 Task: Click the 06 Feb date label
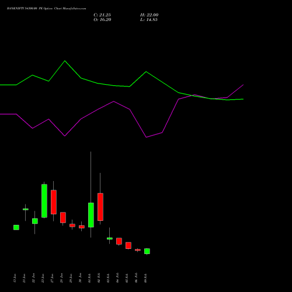[x=136, y=278]
